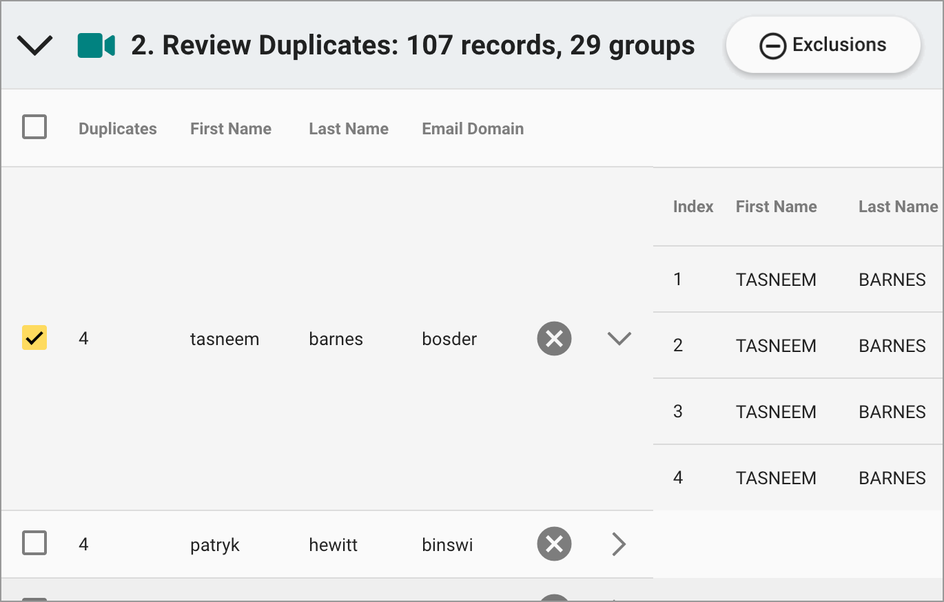Image resolution: width=944 pixels, height=602 pixels.
Task: Exclude the patryk hewitt group with X icon
Action: pyautogui.click(x=554, y=544)
